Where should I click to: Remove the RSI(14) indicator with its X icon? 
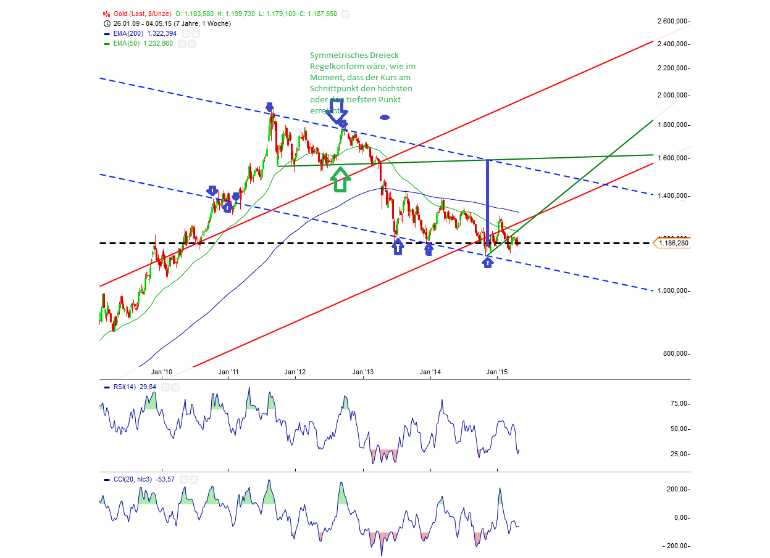175,387
